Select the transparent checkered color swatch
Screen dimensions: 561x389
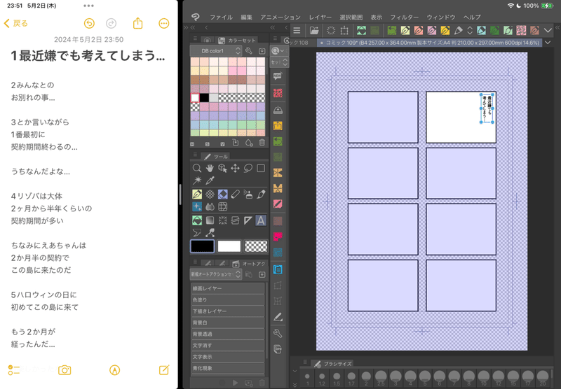256,246
